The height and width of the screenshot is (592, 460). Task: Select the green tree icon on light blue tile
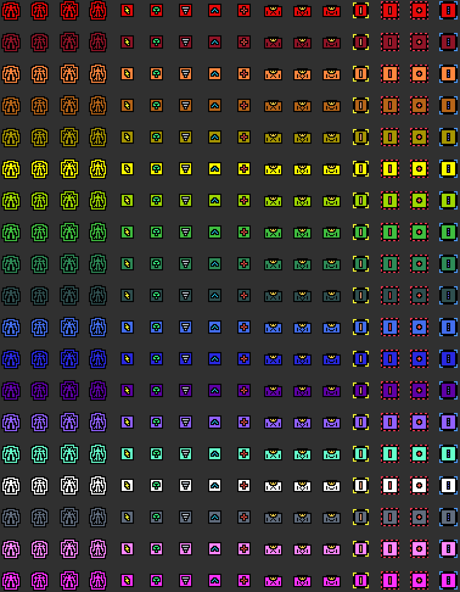[x=156, y=327]
